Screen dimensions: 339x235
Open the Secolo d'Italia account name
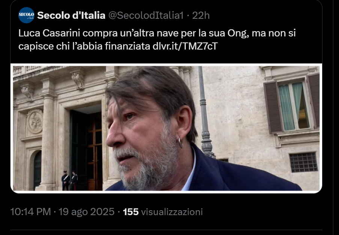71,15
